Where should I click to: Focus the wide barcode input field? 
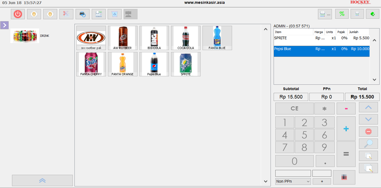(x=293, y=173)
